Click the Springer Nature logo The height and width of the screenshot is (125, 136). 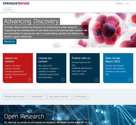pyautogui.click(x=16, y=3)
